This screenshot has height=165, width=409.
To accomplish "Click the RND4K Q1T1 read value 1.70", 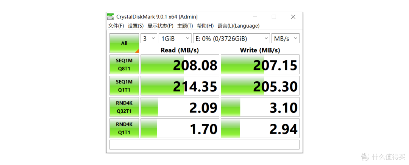I will 180,128.
